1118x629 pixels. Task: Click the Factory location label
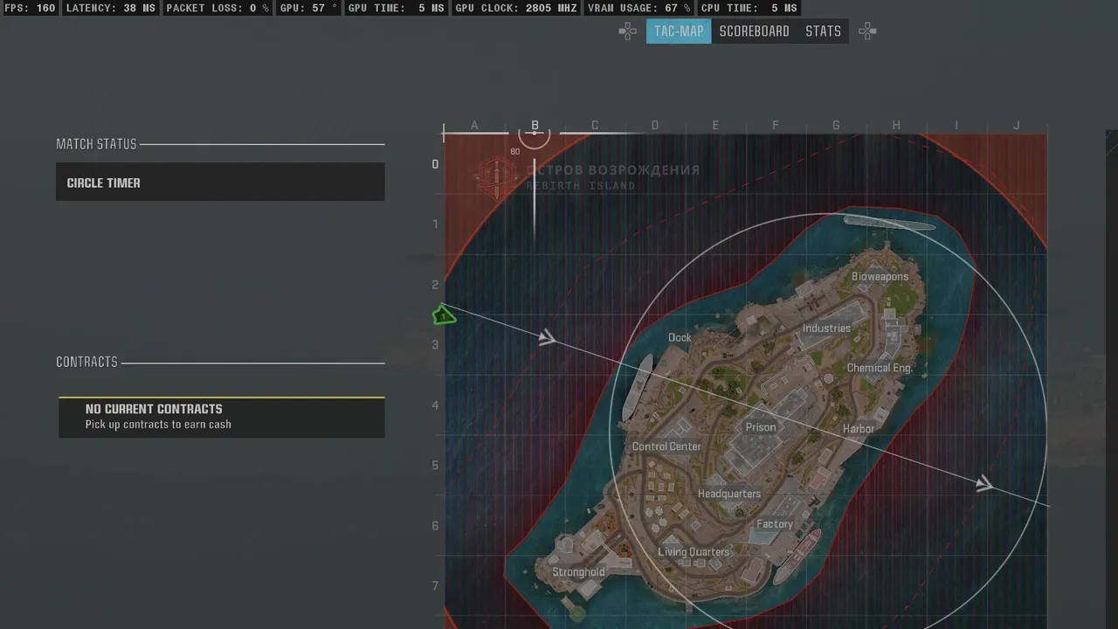click(x=775, y=524)
